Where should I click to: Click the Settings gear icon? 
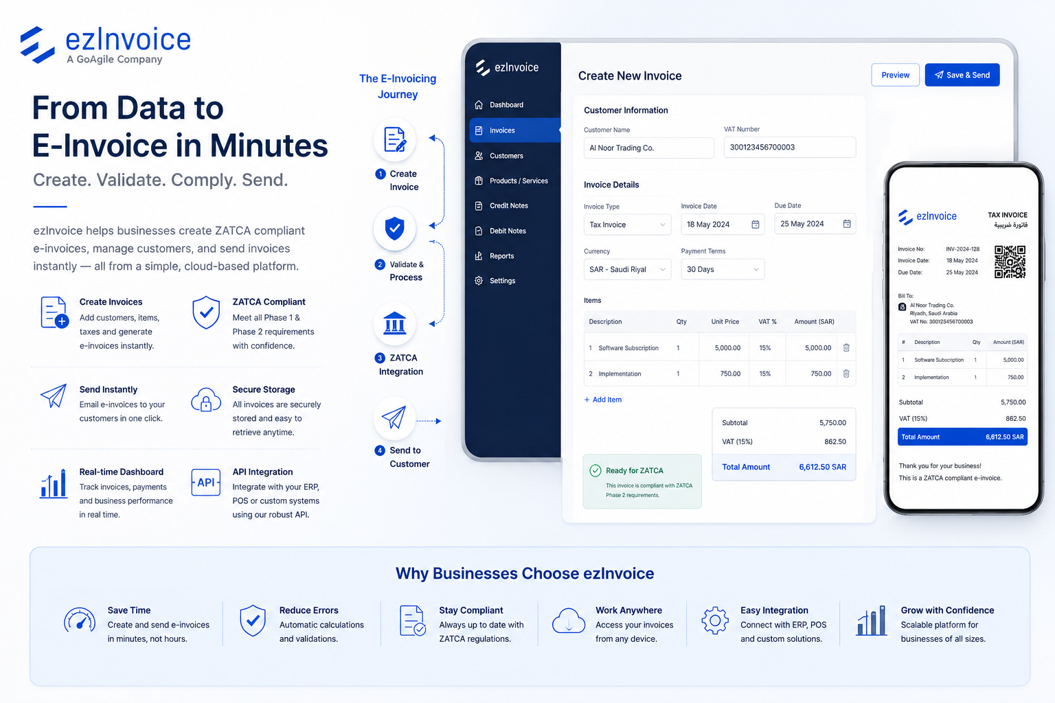click(479, 281)
